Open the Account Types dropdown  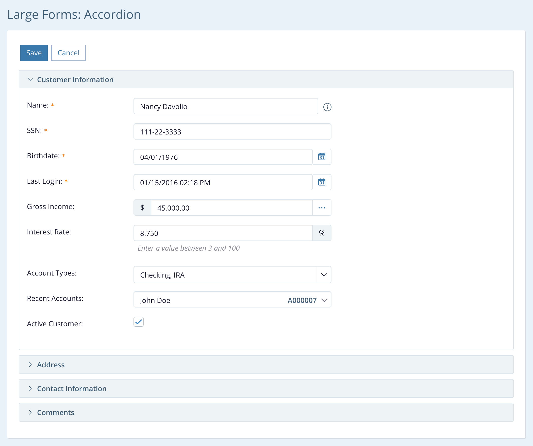pyautogui.click(x=324, y=275)
